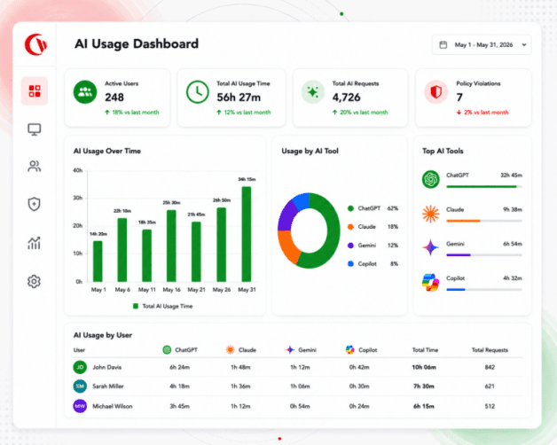
Task: Open the dashboard grid icon in sidebar
Action: (x=35, y=91)
